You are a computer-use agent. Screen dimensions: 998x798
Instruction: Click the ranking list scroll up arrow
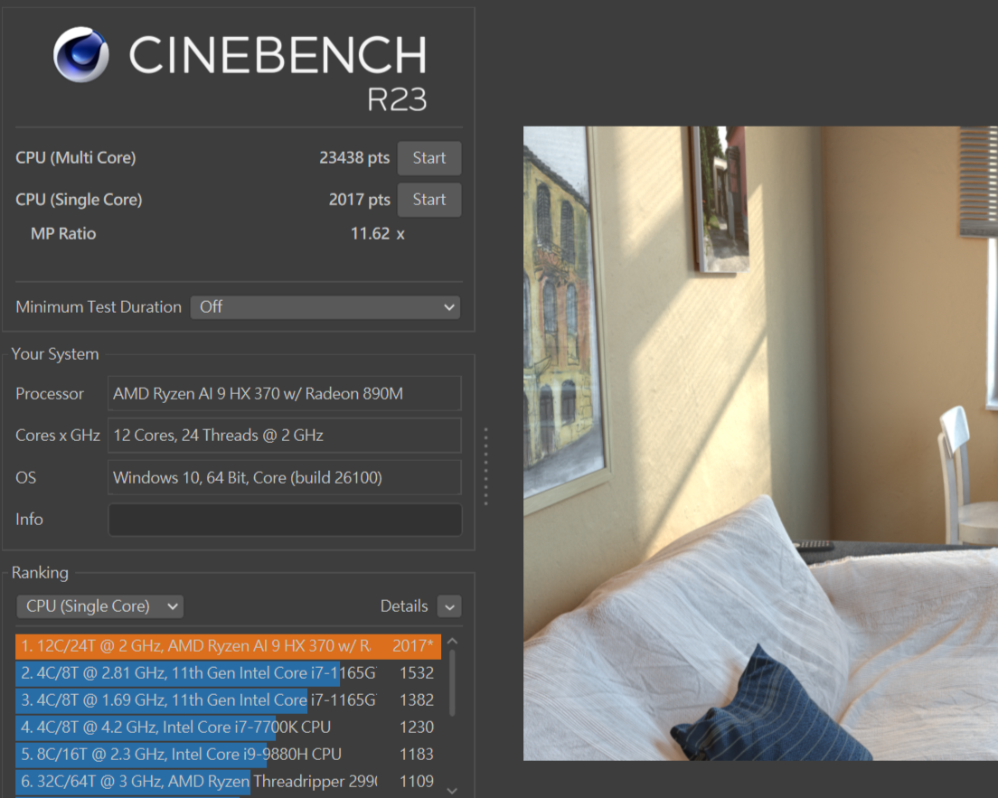[x=453, y=642]
